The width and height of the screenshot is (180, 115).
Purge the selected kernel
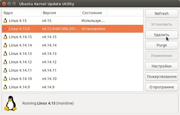click(x=162, y=45)
